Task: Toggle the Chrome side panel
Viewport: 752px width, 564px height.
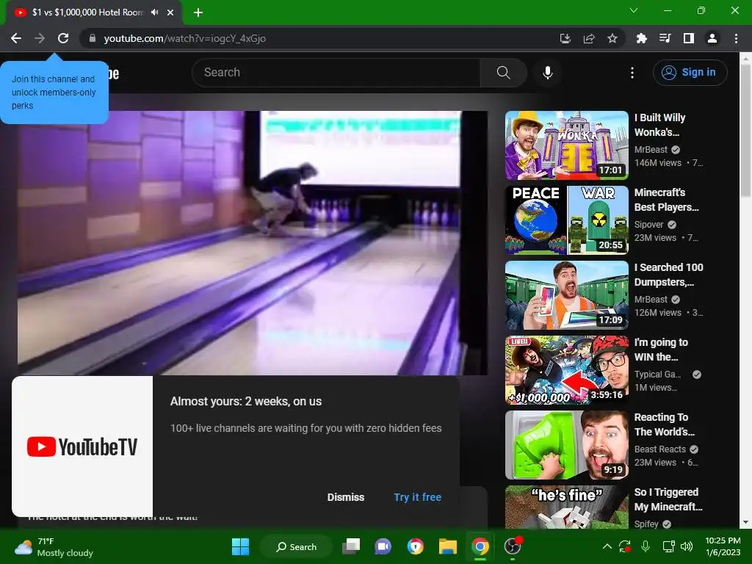Action: (689, 38)
